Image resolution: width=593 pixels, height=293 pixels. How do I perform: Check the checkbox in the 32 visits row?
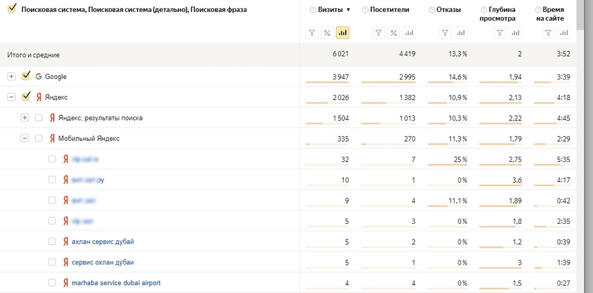click(x=52, y=159)
